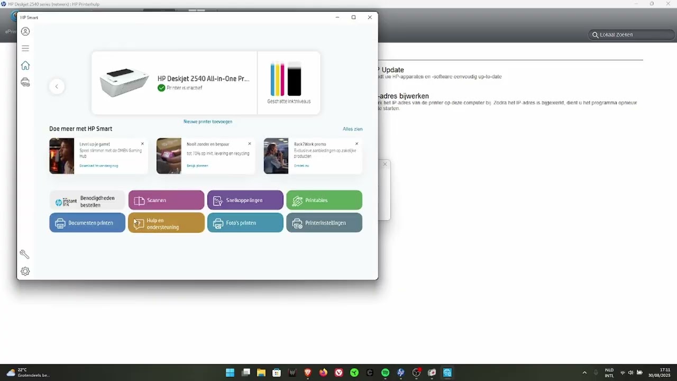Screen dimensions: 677x381
Task: Open Spotify from taskbar
Action: tap(386, 373)
